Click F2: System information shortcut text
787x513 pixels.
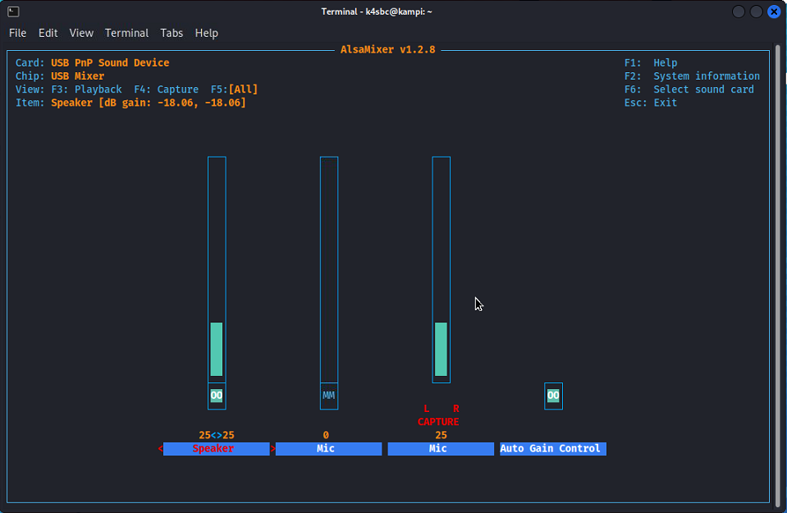coord(692,76)
